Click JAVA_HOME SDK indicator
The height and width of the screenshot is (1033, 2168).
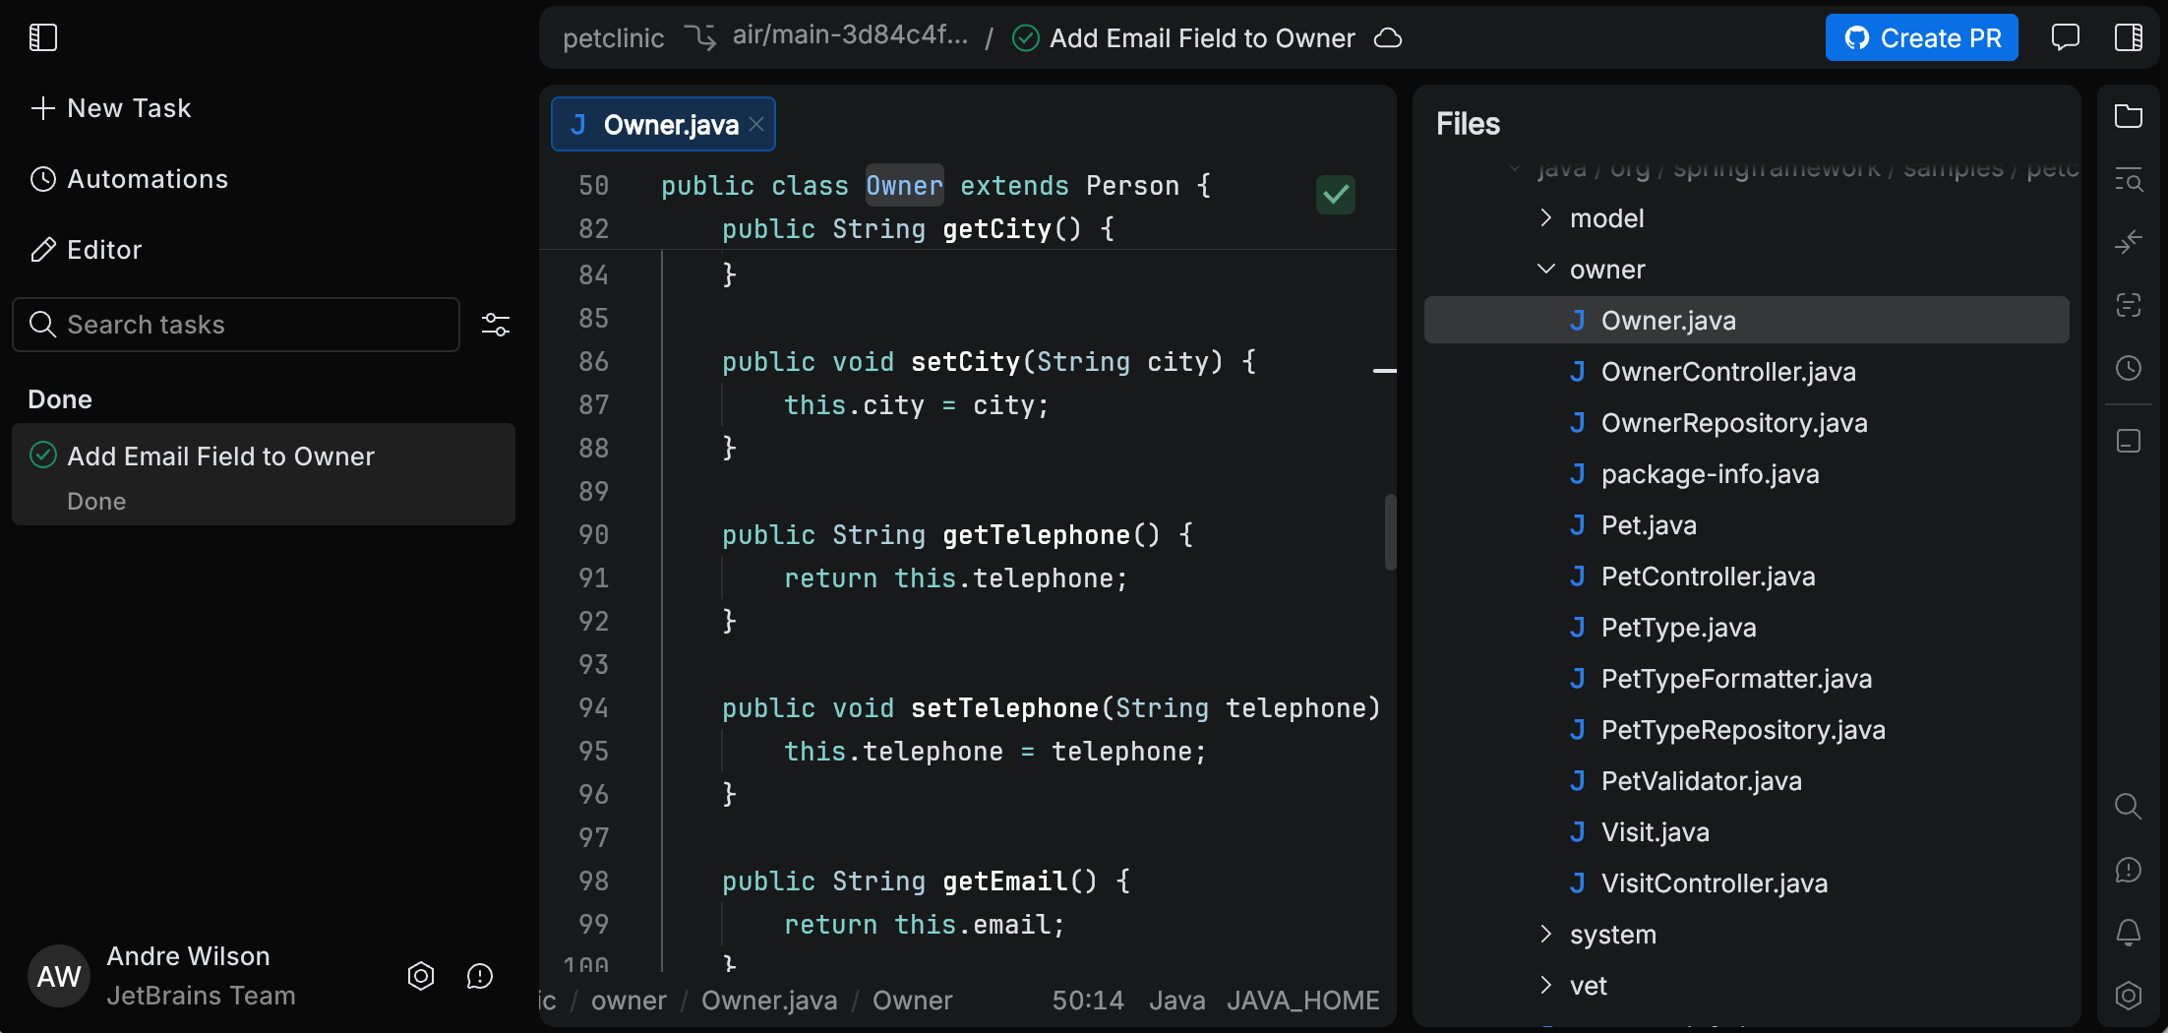click(x=1302, y=1001)
